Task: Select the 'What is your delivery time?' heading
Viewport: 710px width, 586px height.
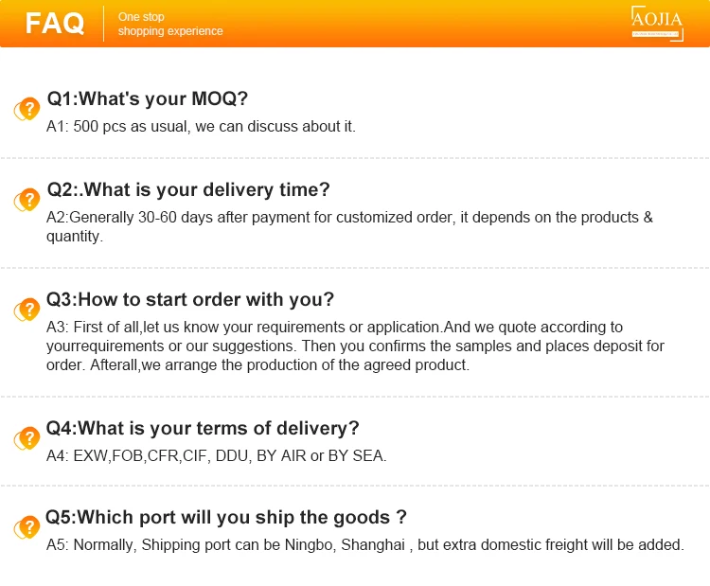Action: click(188, 189)
